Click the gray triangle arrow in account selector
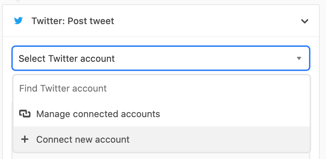The height and width of the screenshot is (159, 326). 299,58
